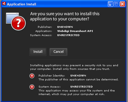Click the UNRESTRICTED value in the lower details section
Image resolution: width=128 pixels, height=102 pixels.
click(81, 87)
